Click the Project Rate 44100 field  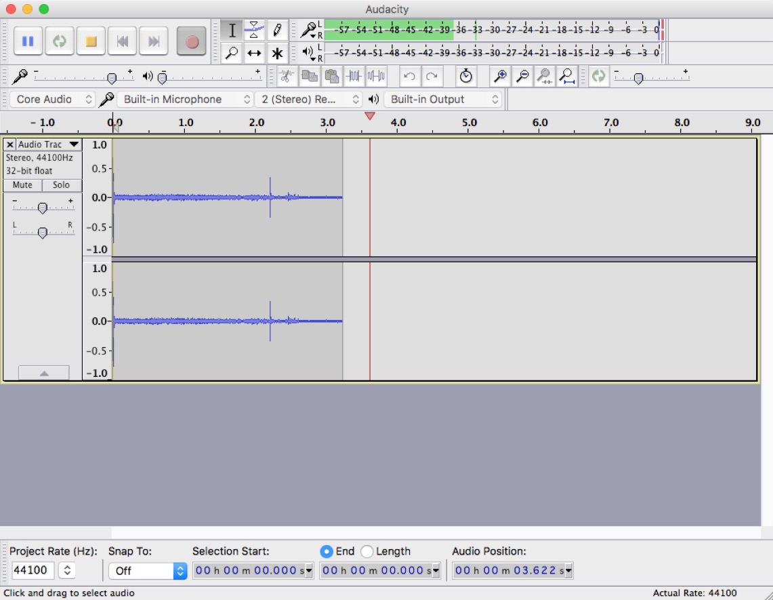tap(33, 570)
